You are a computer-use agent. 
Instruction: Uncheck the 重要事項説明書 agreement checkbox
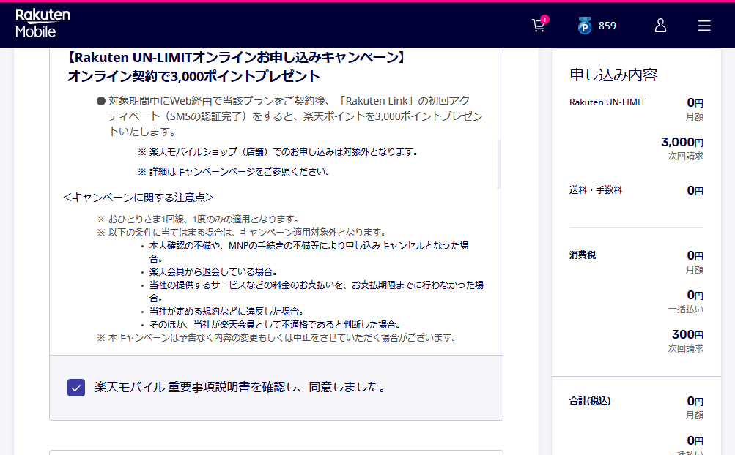[76, 388]
